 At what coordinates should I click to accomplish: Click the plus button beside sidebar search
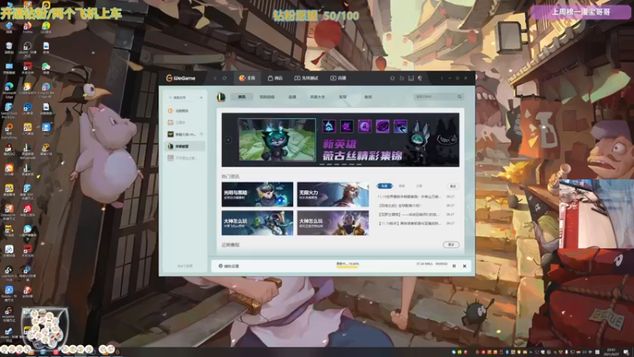pos(201,98)
